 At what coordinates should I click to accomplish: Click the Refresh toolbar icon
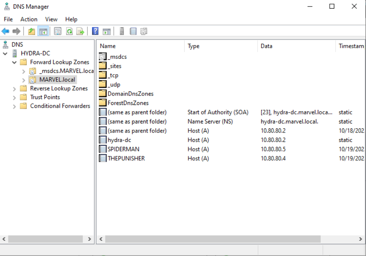point(69,31)
